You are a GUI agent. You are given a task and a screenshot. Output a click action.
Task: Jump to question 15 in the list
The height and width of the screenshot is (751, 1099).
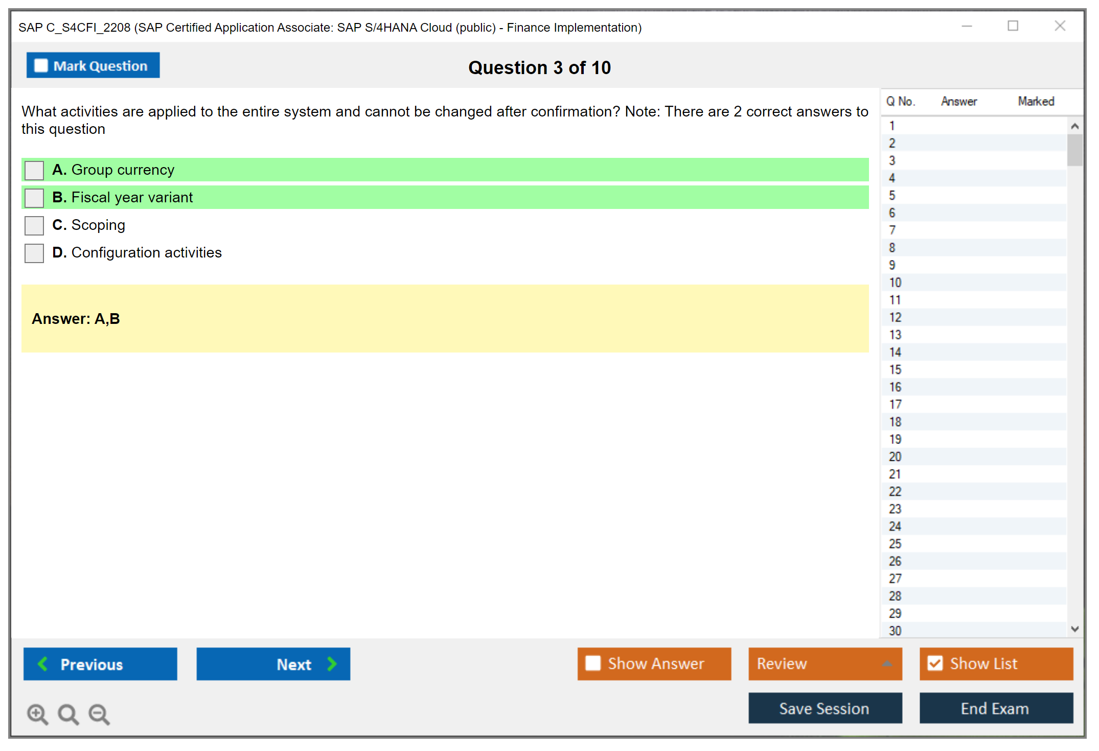896,369
